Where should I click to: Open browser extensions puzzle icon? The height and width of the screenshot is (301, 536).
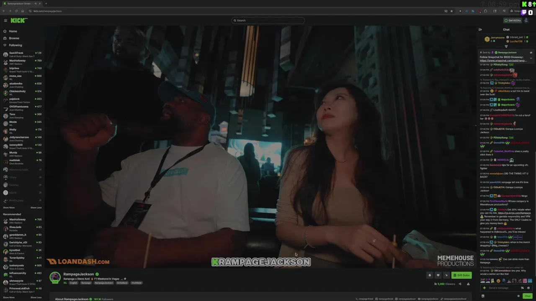click(x=485, y=11)
